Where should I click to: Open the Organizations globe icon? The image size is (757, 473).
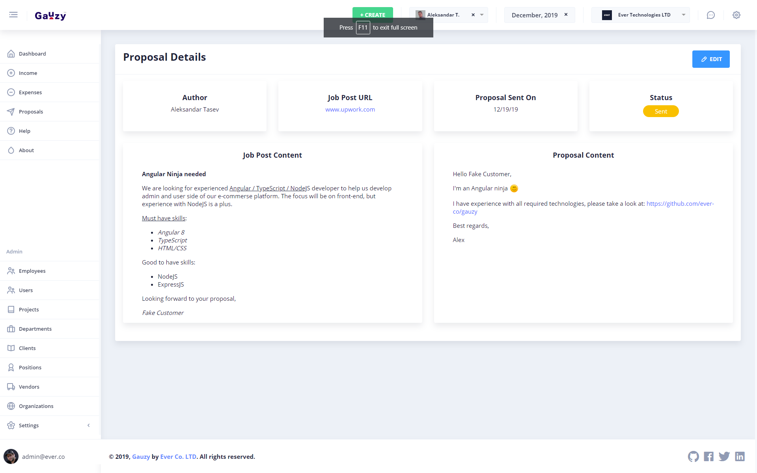point(11,406)
